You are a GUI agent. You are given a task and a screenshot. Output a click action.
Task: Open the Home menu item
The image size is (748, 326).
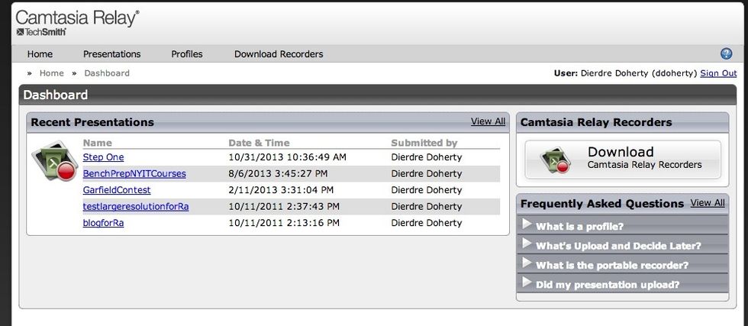point(40,54)
